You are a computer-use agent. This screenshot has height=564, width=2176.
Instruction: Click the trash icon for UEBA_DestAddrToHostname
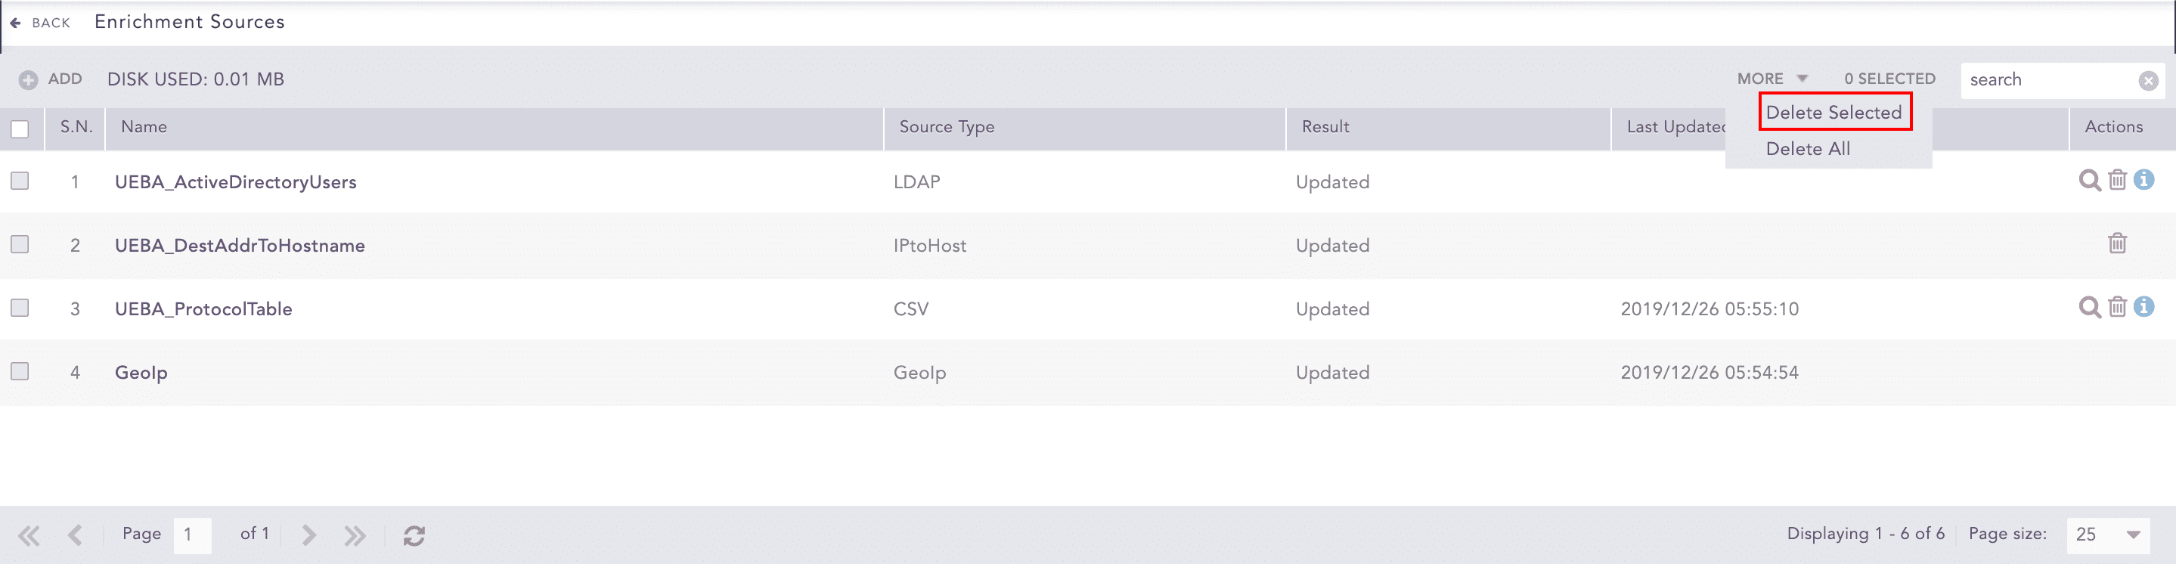pos(2118,243)
